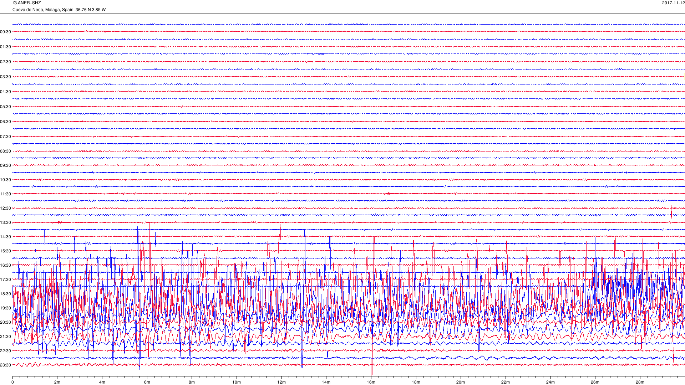Screen dimensions: 685x385
Task: Click the 20:30 time label
Action: pos(6,322)
